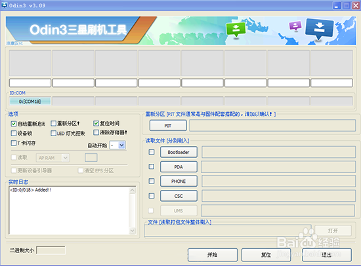Viewport: 361px width, 266px height.
Task: Enable the Clear Storage (清除存储器) checkbox
Action: pos(96,132)
